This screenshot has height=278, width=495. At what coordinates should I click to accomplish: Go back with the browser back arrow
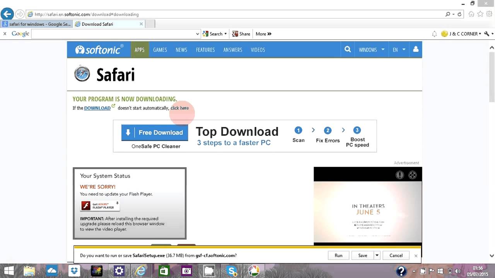pyautogui.click(x=7, y=14)
